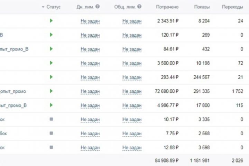Click gray stopped icon in 7.75 ₽ row
Image resolution: width=249 pixels, height=166 pixels.
51,133
